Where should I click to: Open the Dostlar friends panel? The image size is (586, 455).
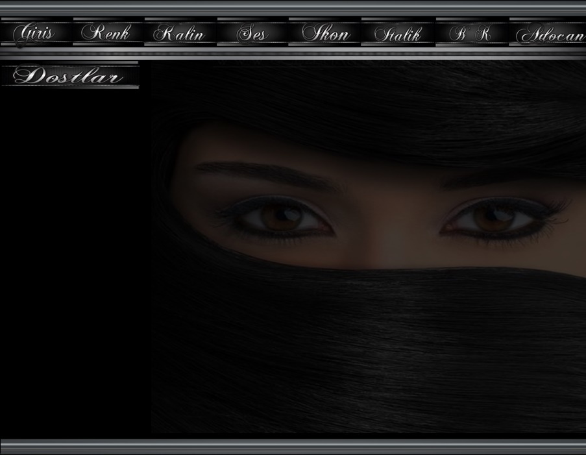tap(69, 76)
